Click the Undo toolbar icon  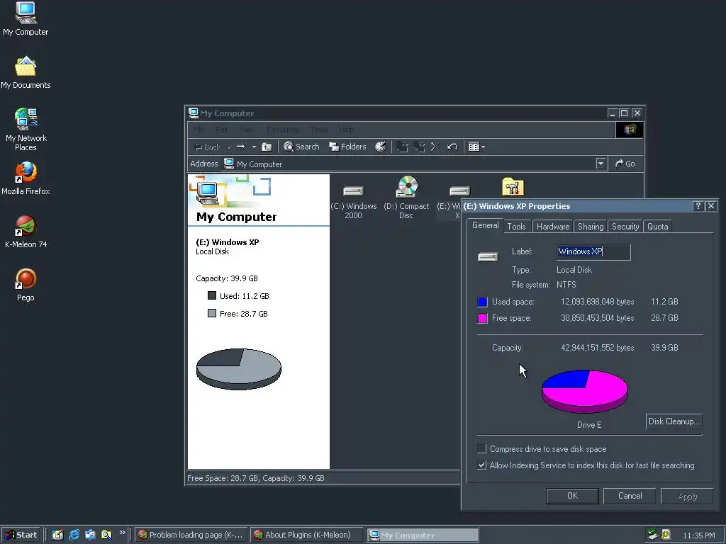coord(452,147)
